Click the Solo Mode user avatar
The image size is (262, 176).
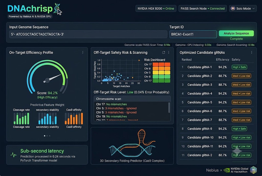(233, 8)
